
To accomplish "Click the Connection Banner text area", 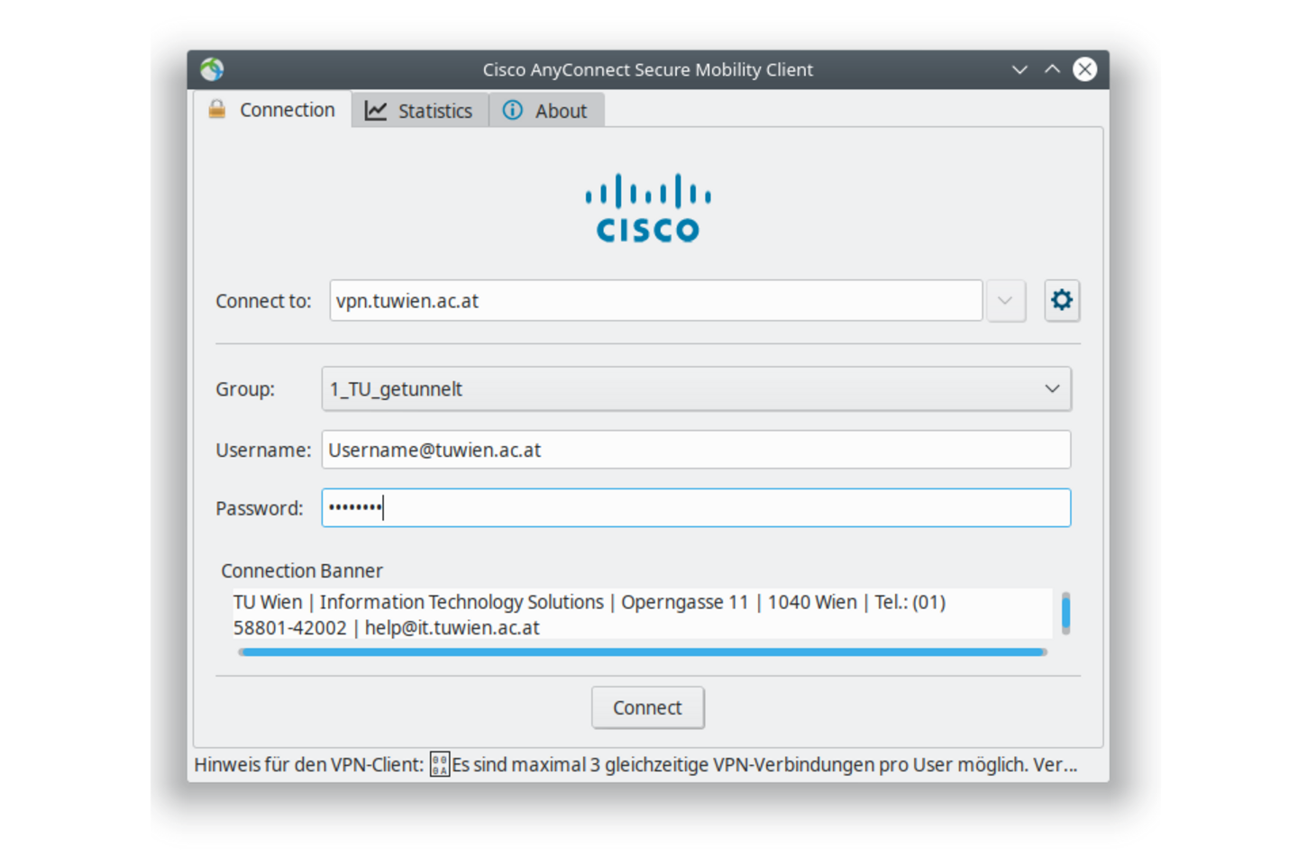I will coord(642,614).
